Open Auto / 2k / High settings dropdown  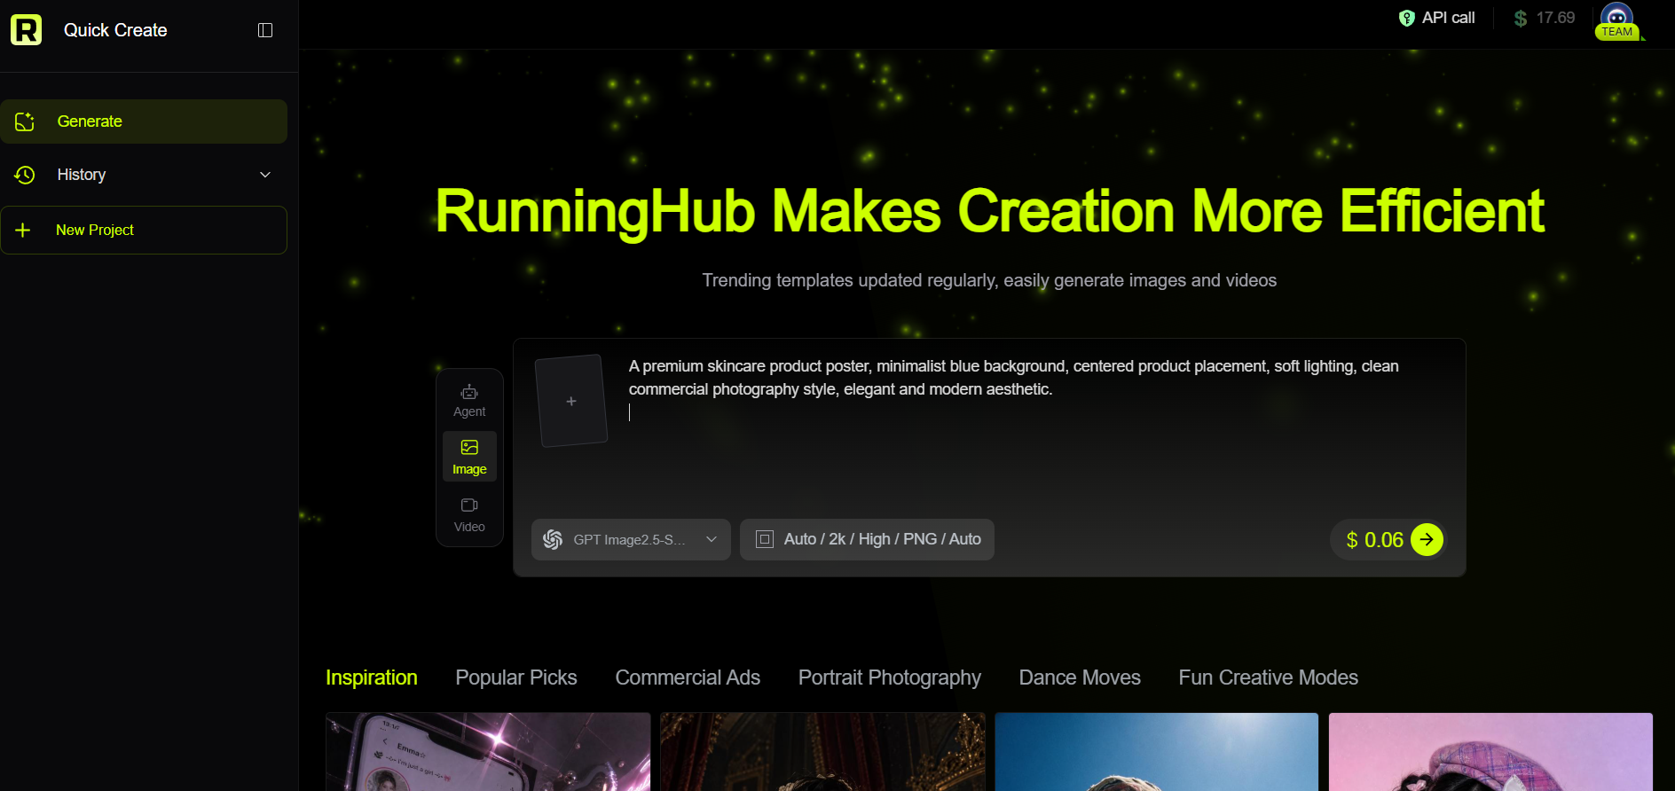click(x=867, y=539)
